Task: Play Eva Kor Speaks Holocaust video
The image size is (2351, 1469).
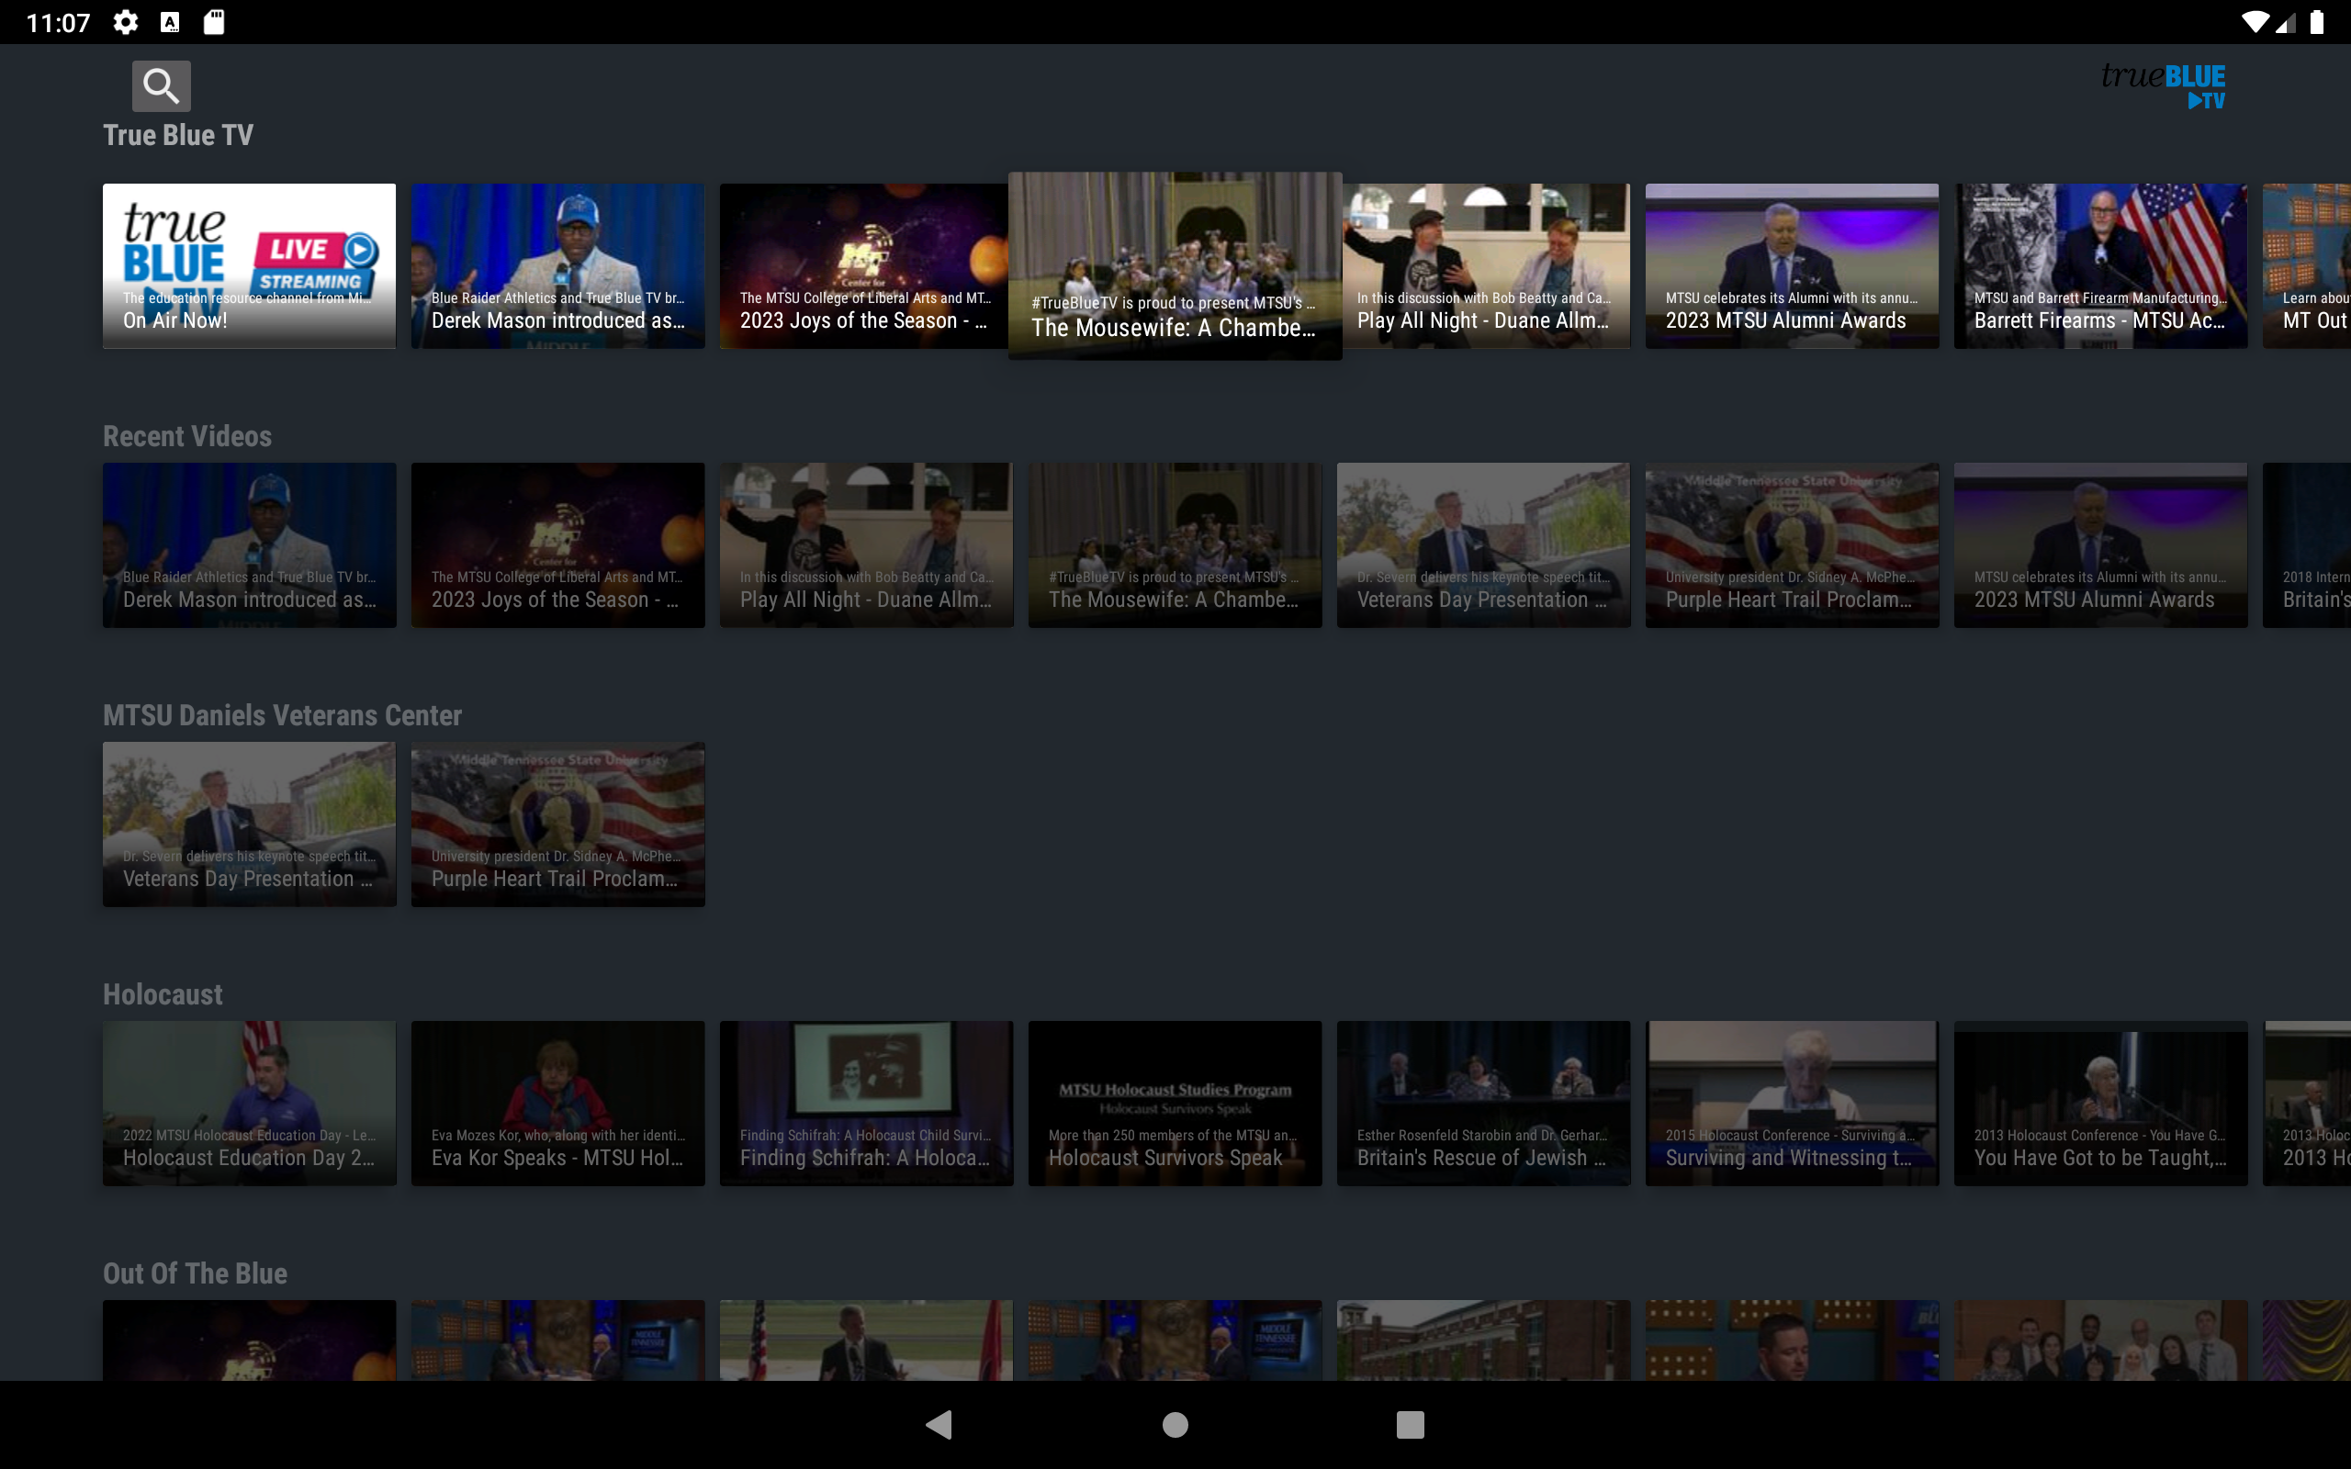Action: (x=557, y=1103)
